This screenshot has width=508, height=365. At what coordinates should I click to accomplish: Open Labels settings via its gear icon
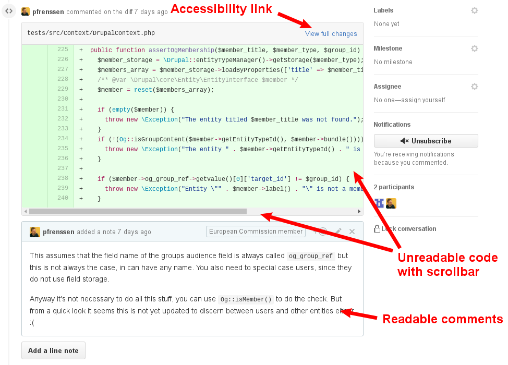click(x=474, y=10)
